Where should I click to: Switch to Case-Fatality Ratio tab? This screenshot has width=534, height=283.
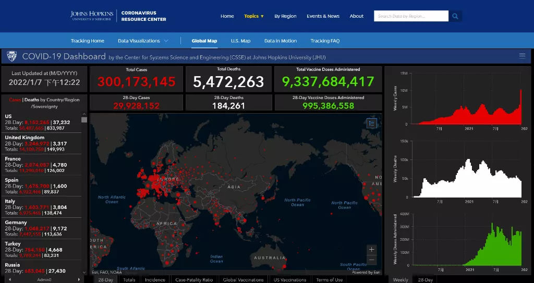pos(194,279)
